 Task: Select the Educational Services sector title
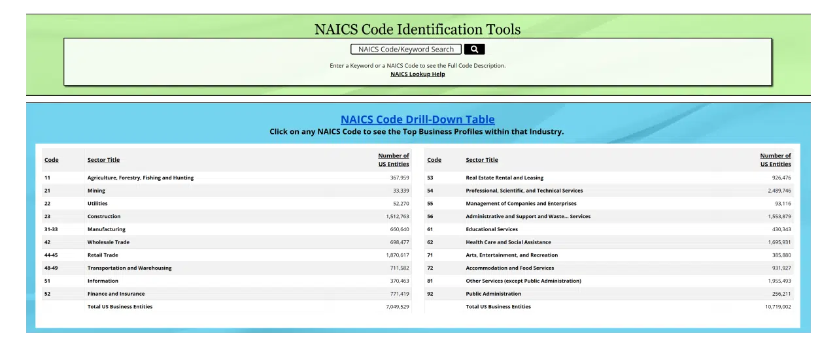[492, 229]
